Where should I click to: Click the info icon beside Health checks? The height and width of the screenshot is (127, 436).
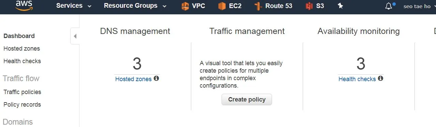click(380, 78)
